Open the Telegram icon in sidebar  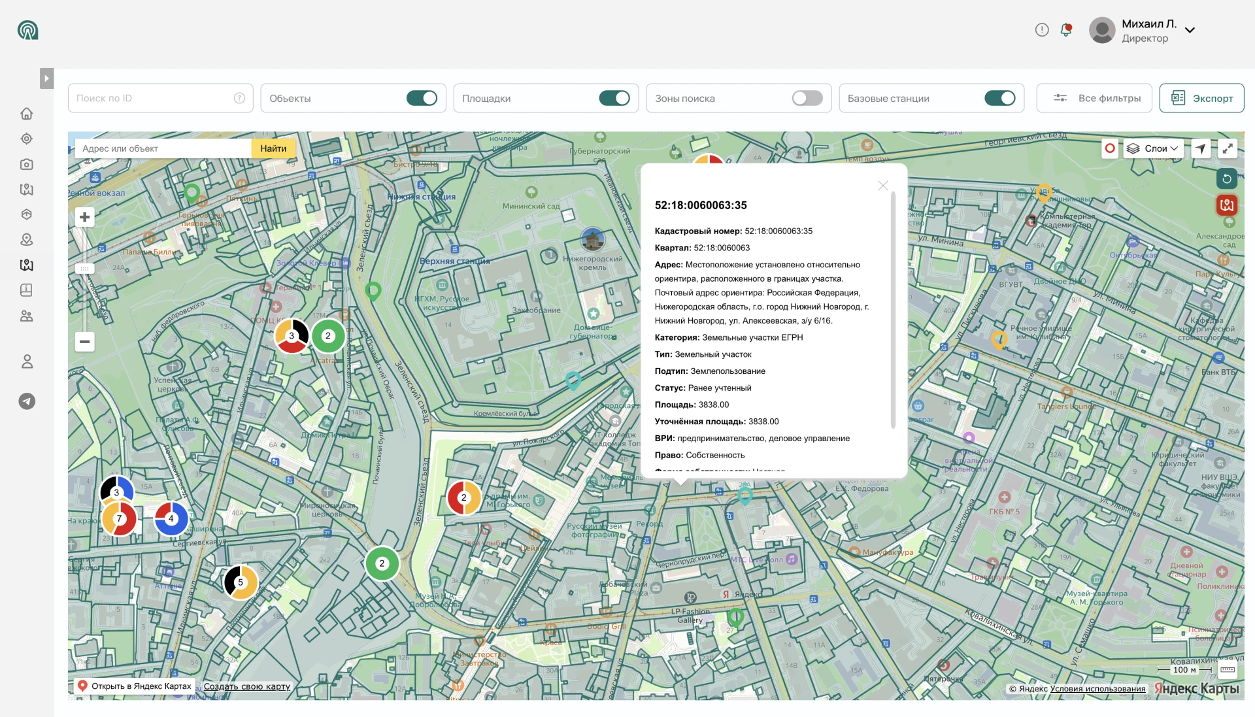point(27,401)
